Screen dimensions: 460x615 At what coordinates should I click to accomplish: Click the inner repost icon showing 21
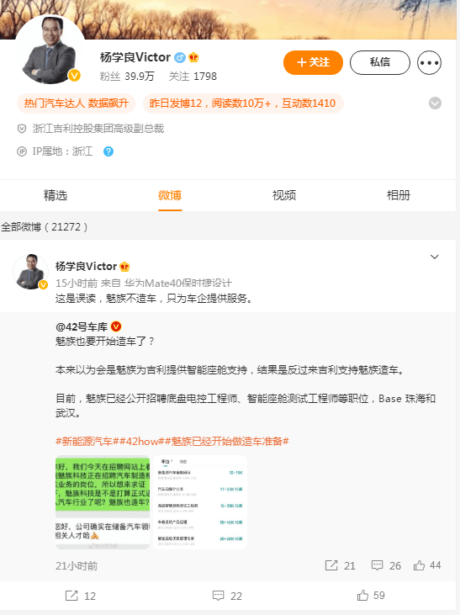click(331, 565)
